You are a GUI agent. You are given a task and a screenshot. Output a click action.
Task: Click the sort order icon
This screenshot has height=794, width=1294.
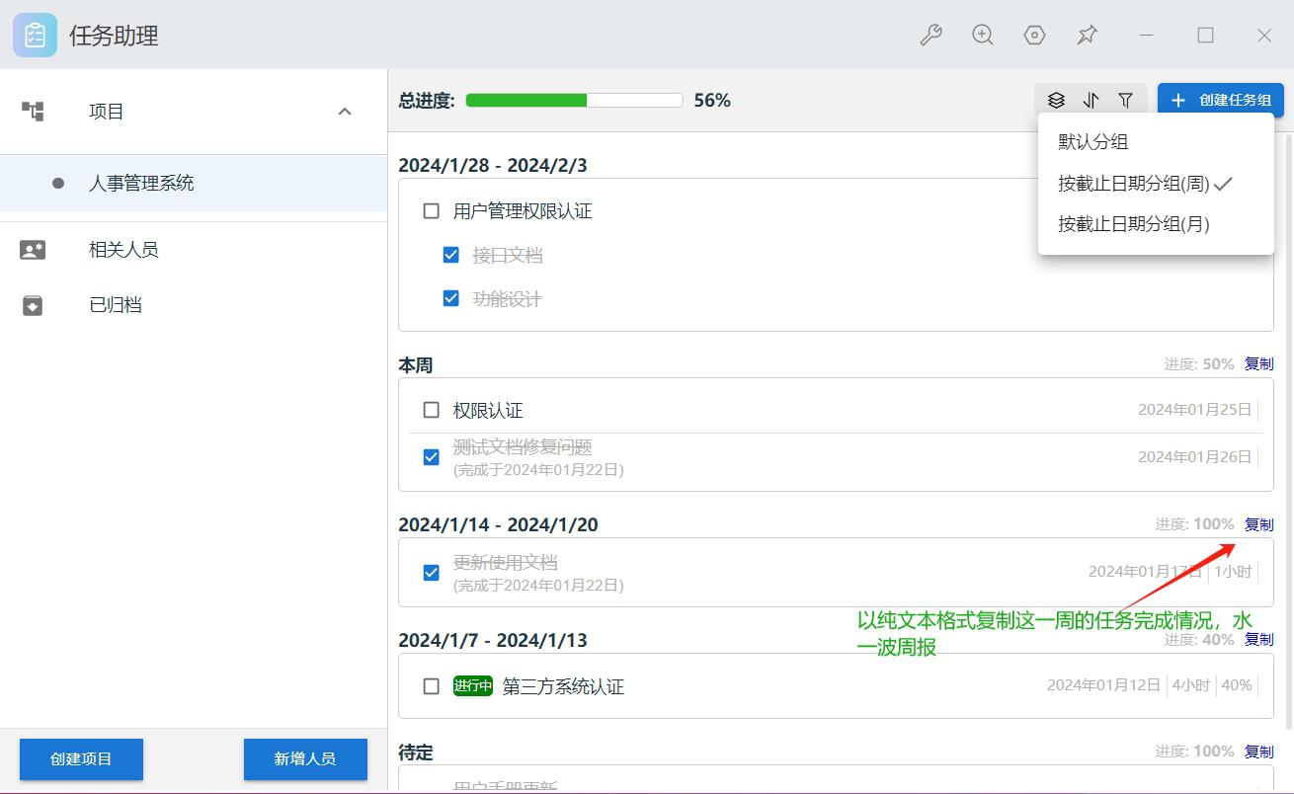click(x=1091, y=100)
